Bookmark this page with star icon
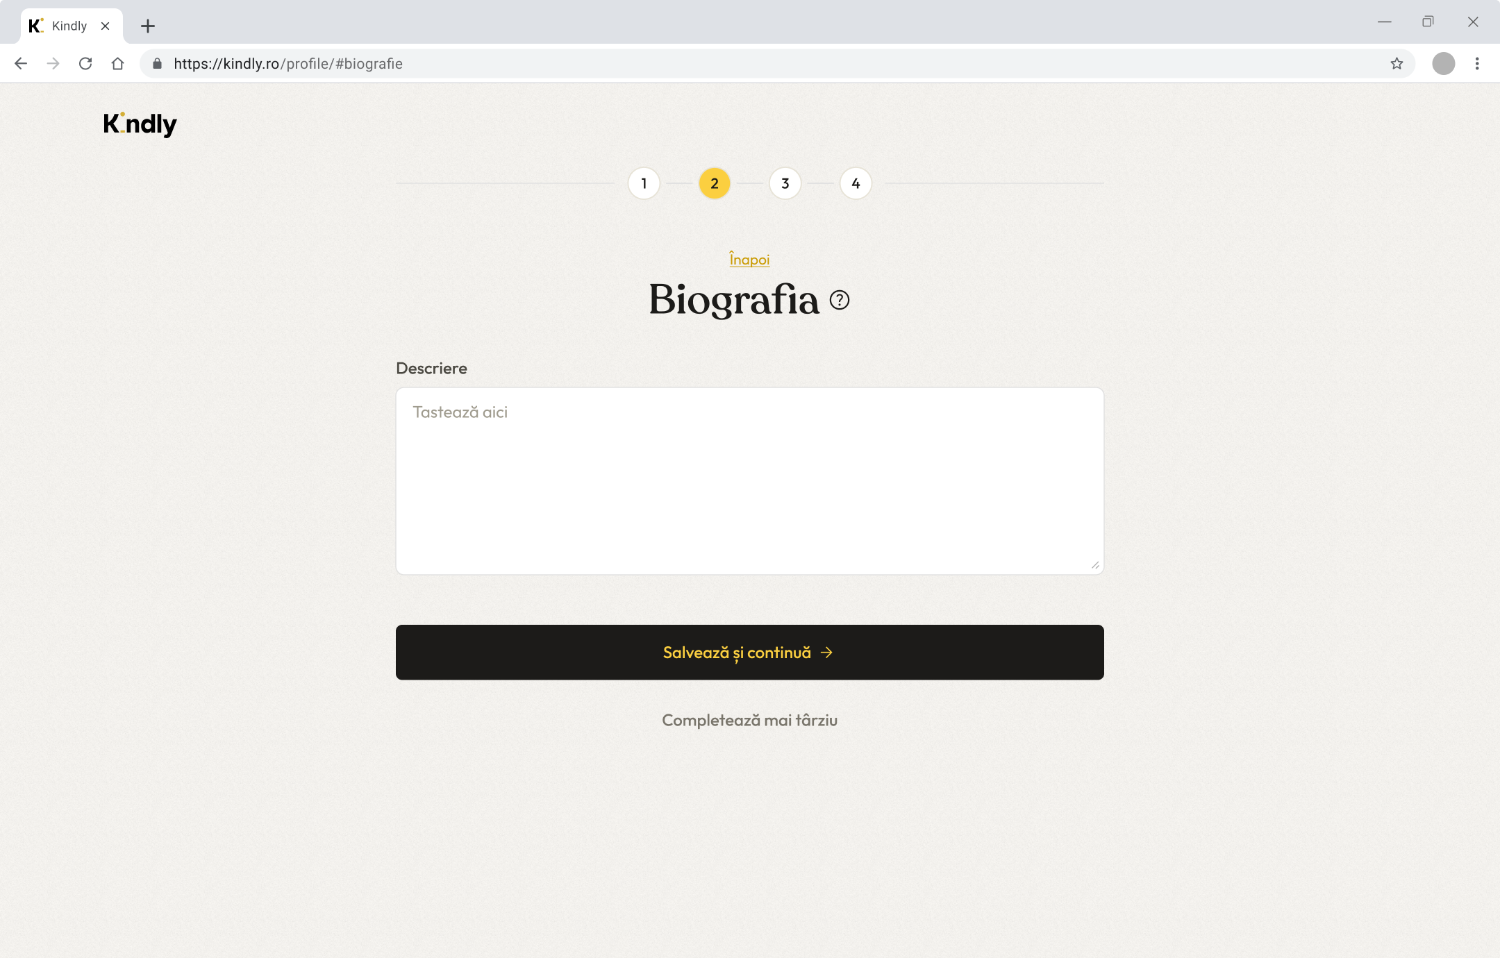1500x958 pixels. [1397, 64]
